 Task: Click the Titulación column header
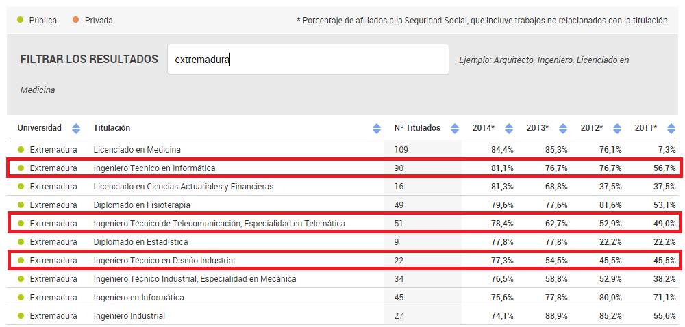click(112, 128)
